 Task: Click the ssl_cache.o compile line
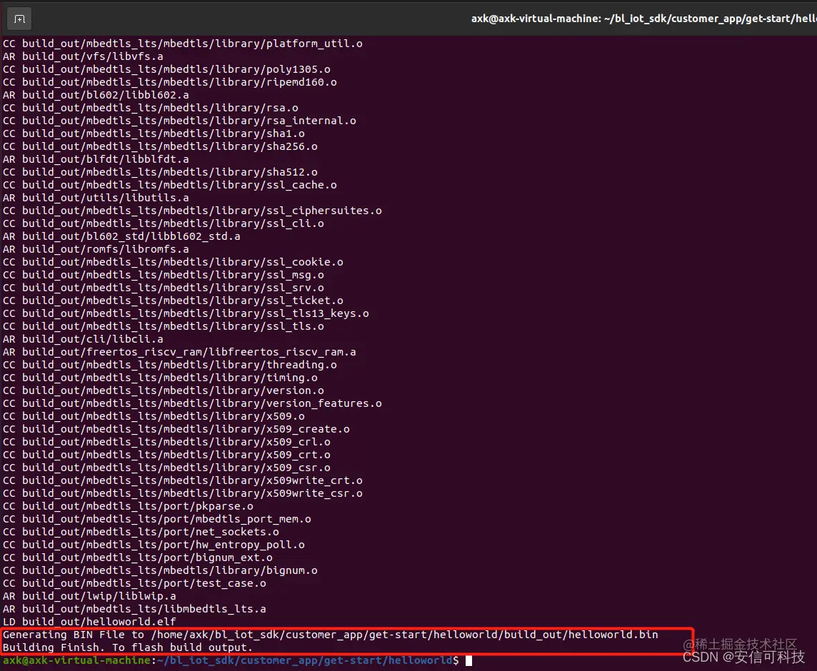[169, 185]
